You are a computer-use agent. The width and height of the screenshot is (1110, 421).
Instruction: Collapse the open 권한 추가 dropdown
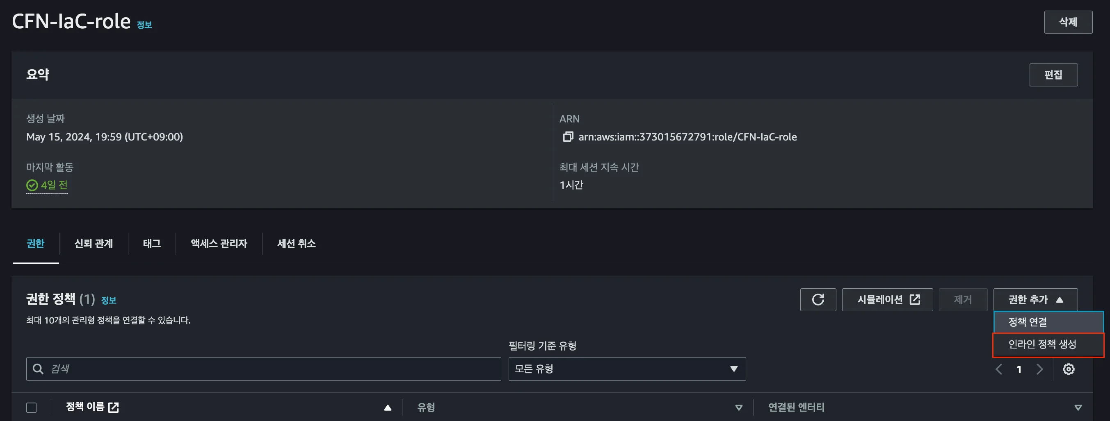[1035, 299]
